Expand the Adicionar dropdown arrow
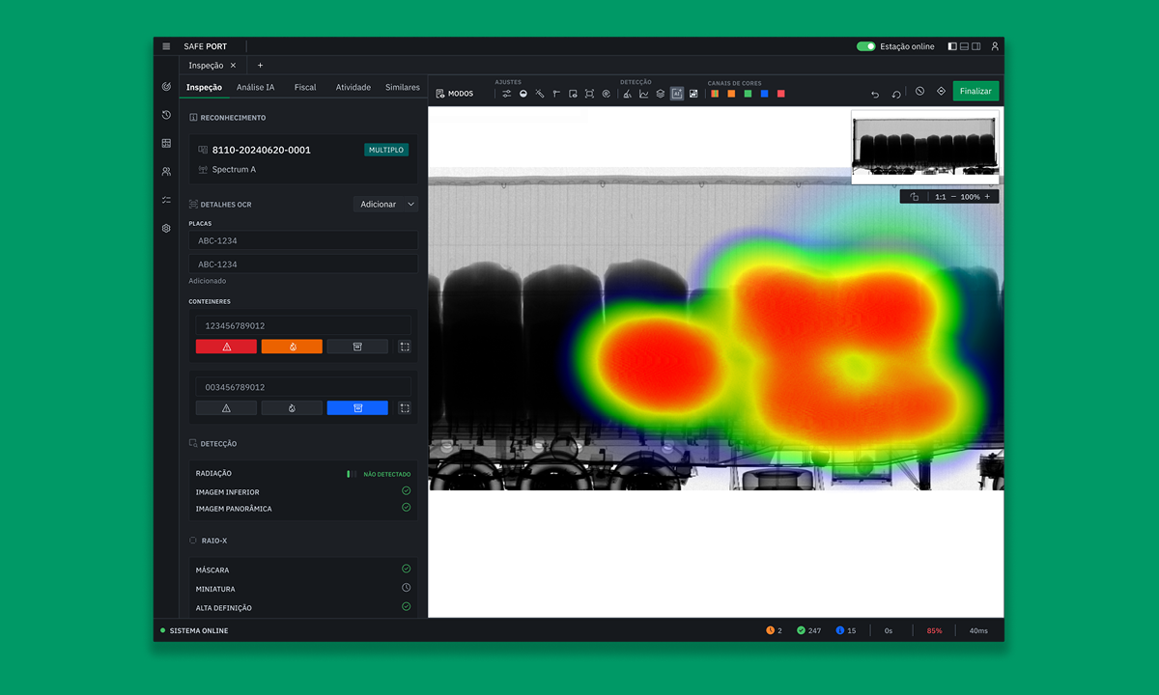Screen dimensions: 1159x695 (x=411, y=205)
